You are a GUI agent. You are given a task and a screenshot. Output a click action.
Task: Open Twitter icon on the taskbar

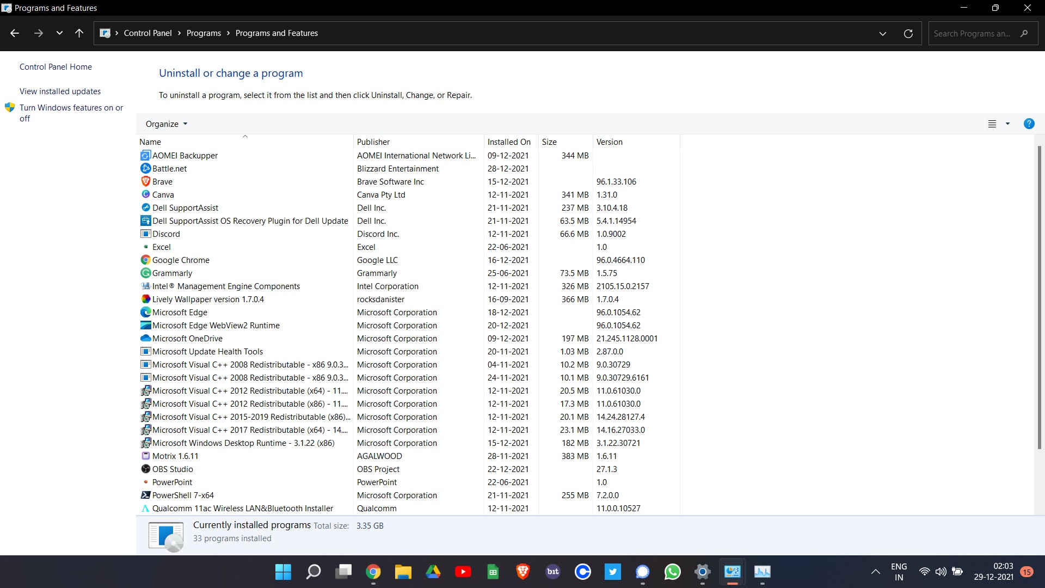pos(613,572)
